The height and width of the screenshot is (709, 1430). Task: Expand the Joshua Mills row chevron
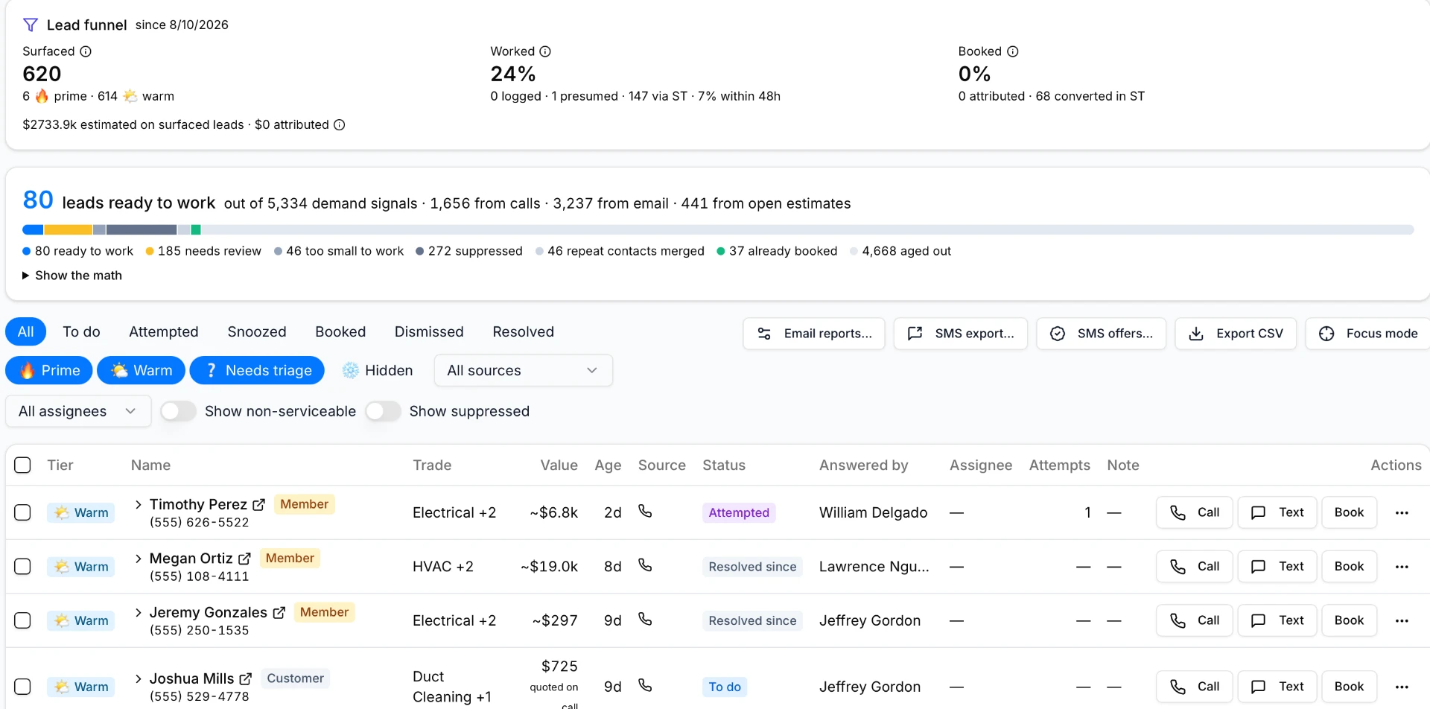click(x=139, y=679)
